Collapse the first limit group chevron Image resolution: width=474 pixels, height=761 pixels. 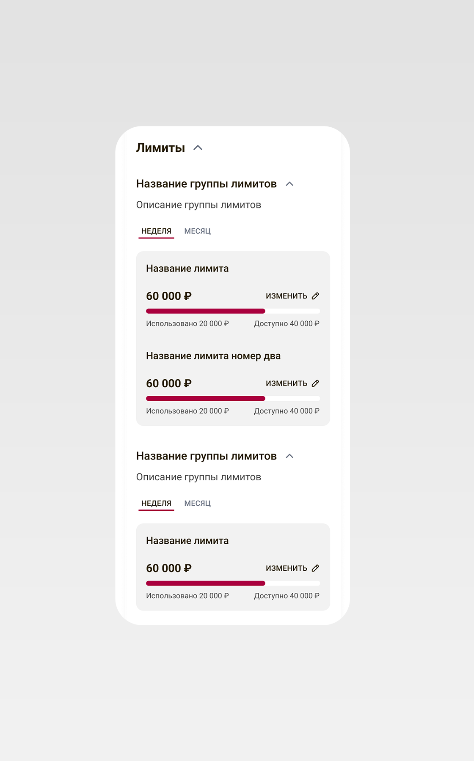pyautogui.click(x=289, y=184)
